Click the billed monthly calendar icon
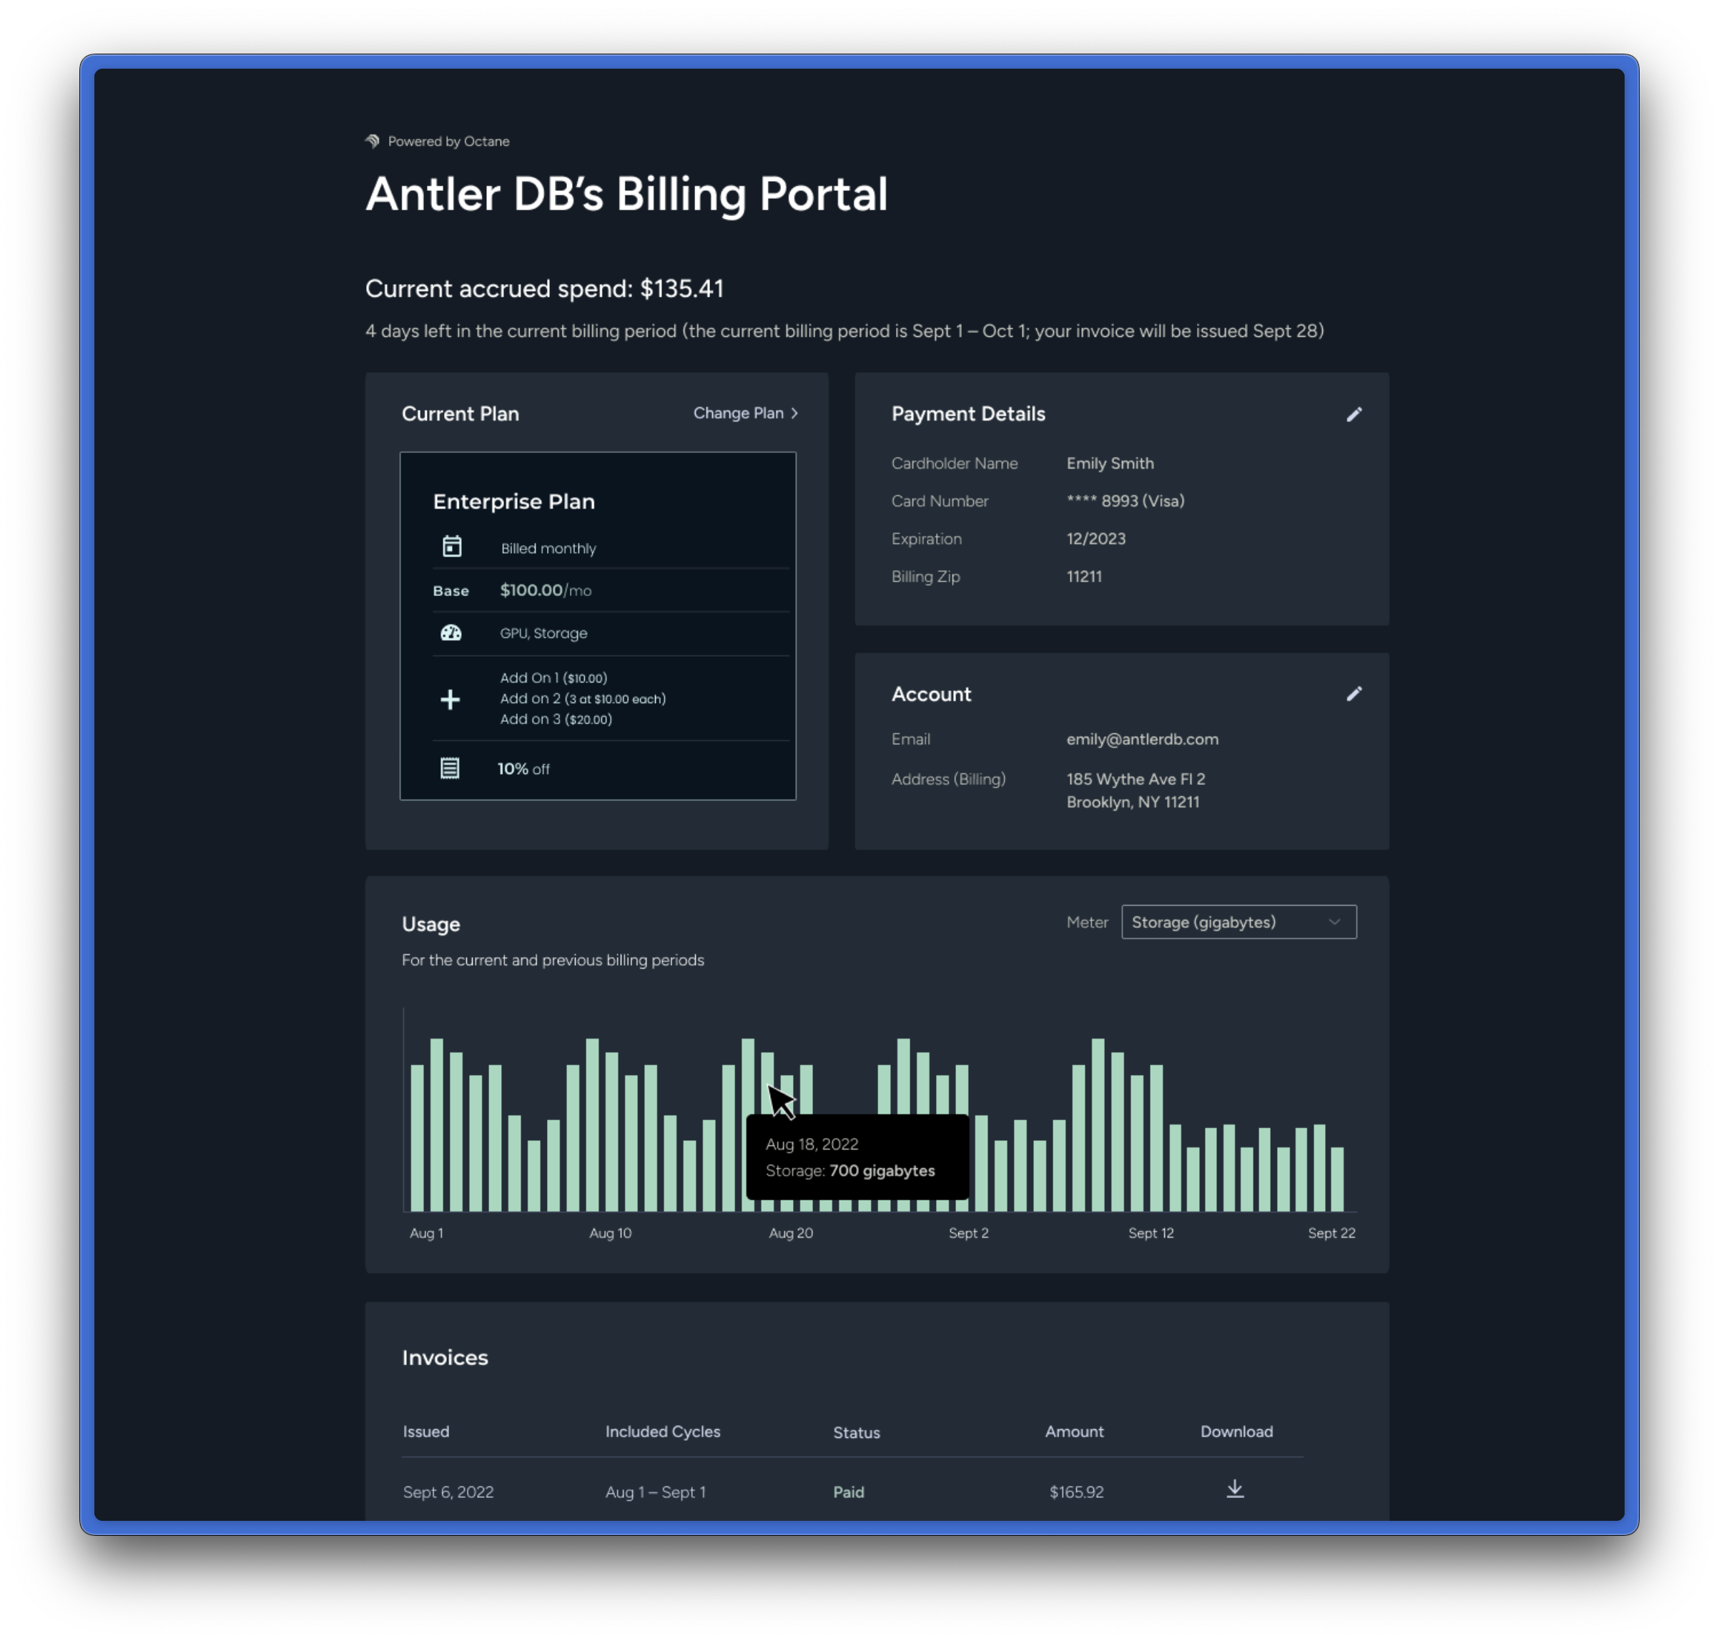This screenshot has height=1641, width=1719. (x=451, y=547)
